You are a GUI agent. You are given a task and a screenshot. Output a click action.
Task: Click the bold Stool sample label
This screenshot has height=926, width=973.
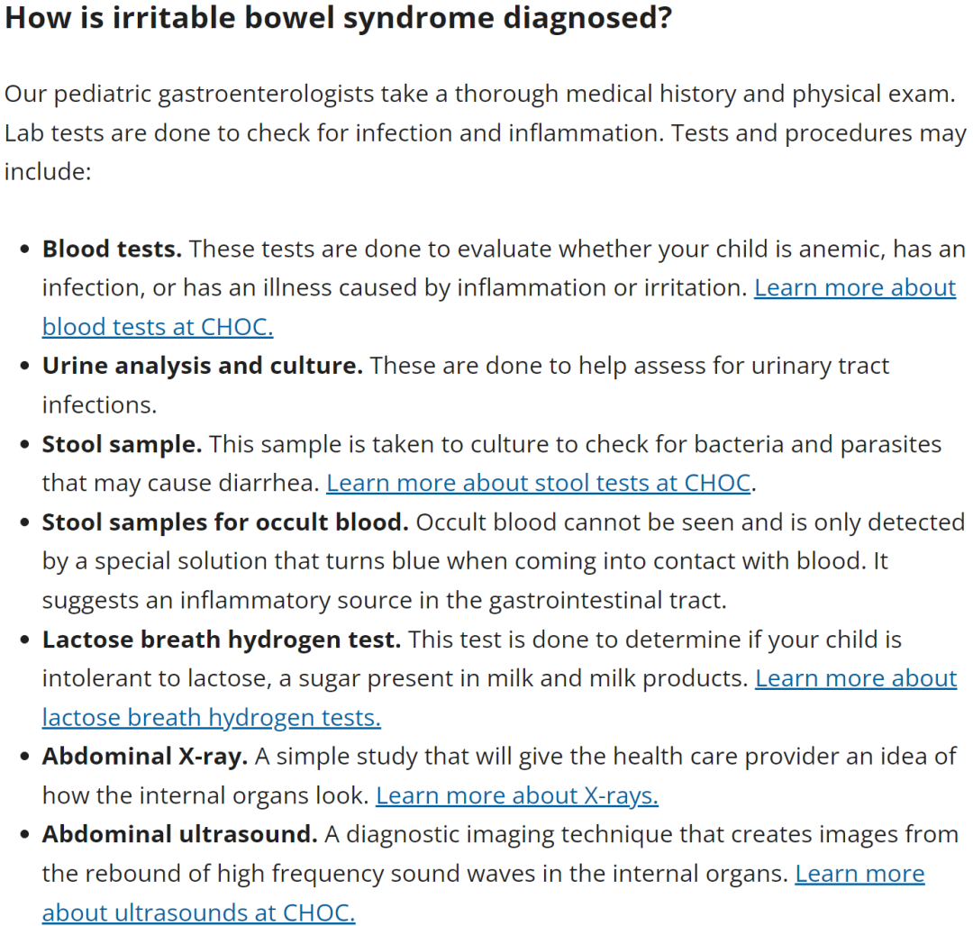122,444
